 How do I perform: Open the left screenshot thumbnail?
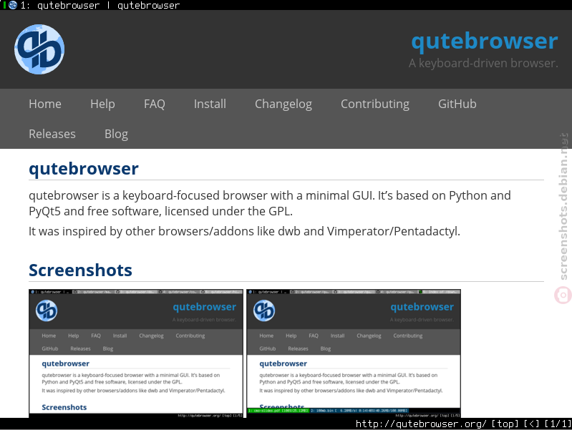[x=136, y=353]
